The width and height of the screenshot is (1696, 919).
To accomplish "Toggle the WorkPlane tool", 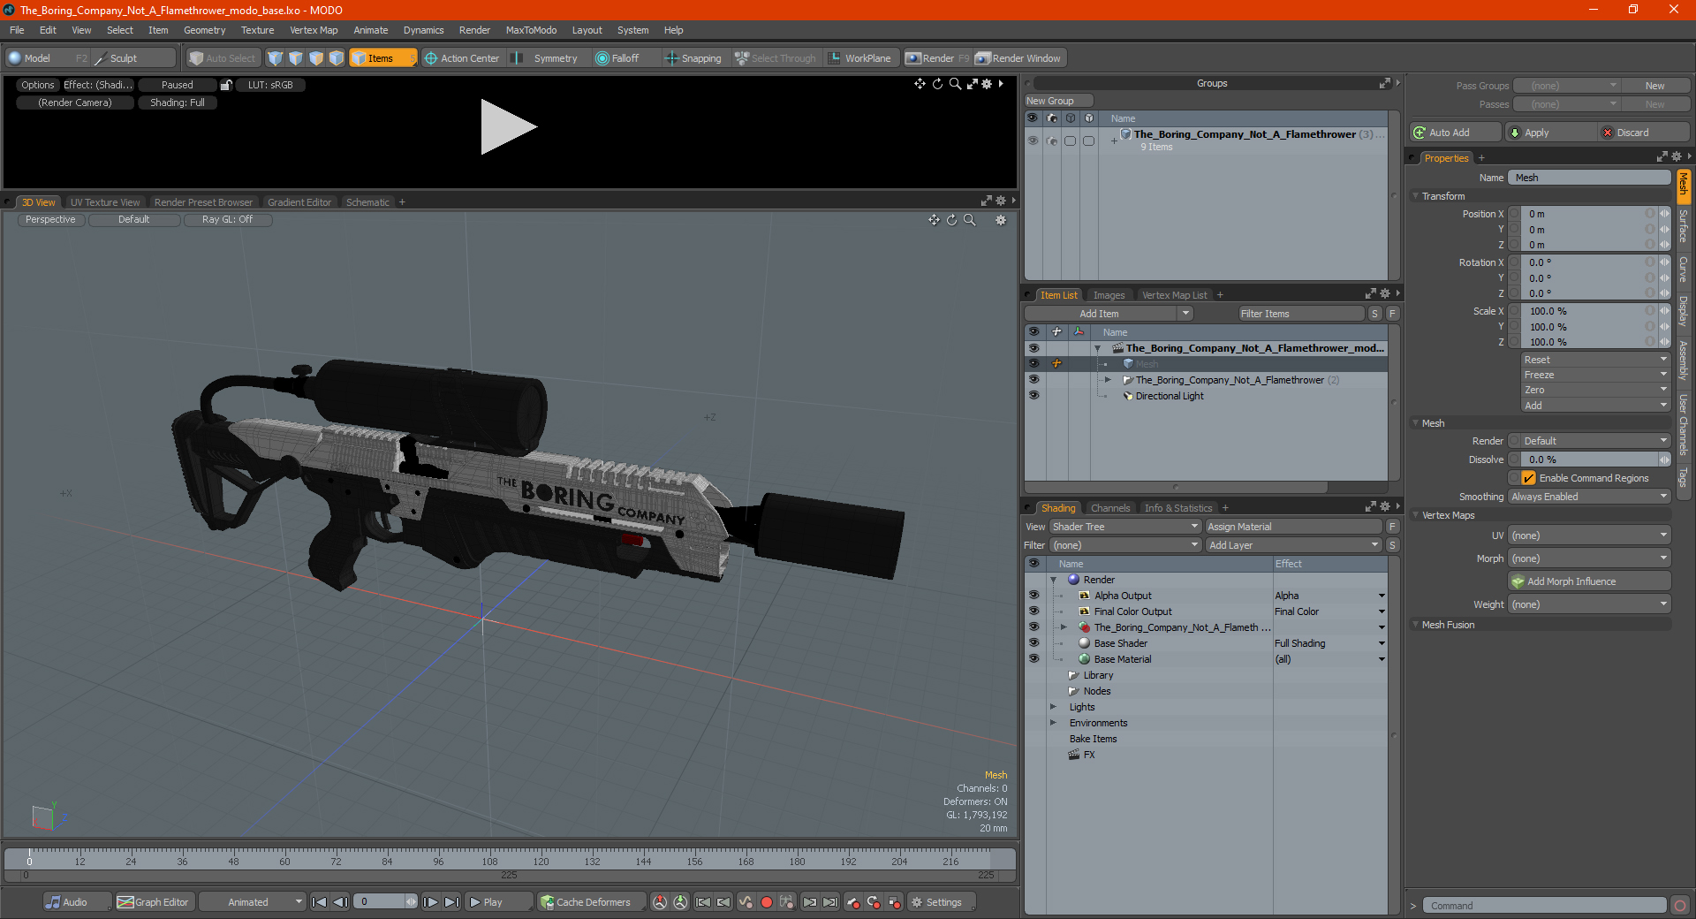I will 860,58.
